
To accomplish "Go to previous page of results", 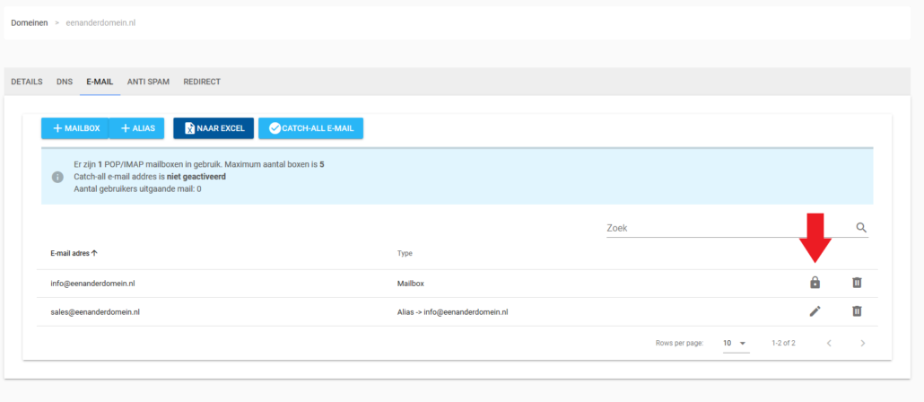I will coord(829,343).
